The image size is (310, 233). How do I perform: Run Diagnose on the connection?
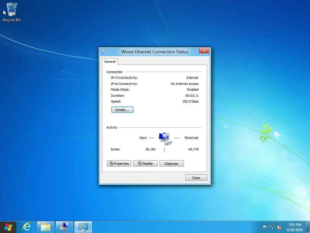pyautogui.click(x=172, y=164)
